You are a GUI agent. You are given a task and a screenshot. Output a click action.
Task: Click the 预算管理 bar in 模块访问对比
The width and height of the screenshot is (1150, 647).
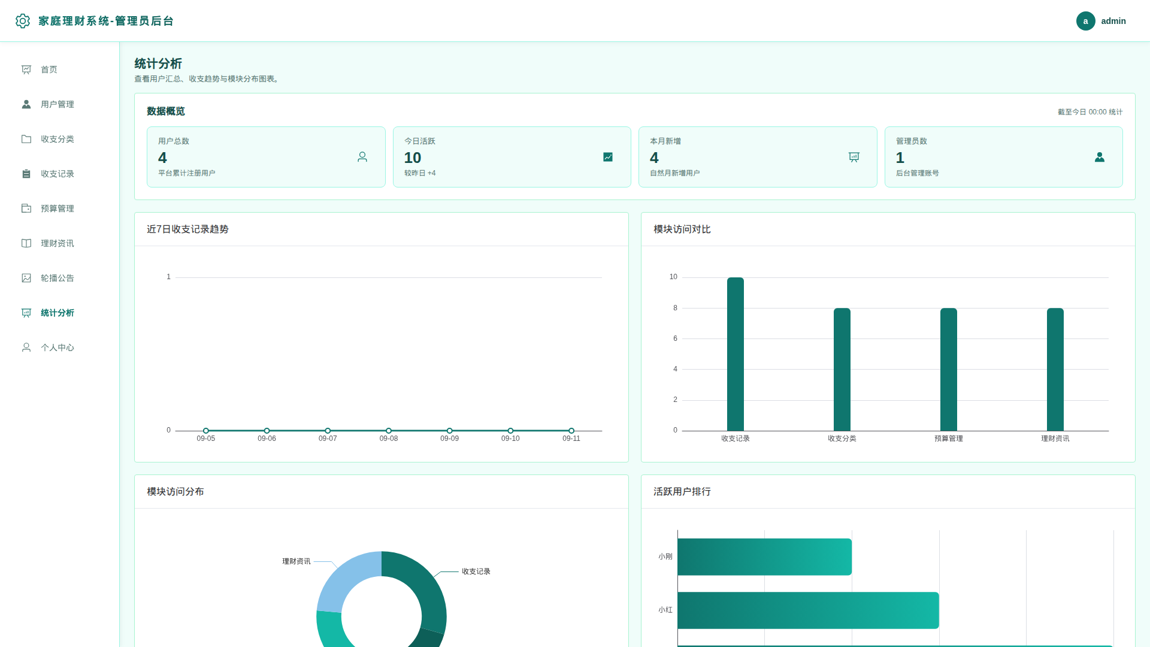(x=949, y=370)
